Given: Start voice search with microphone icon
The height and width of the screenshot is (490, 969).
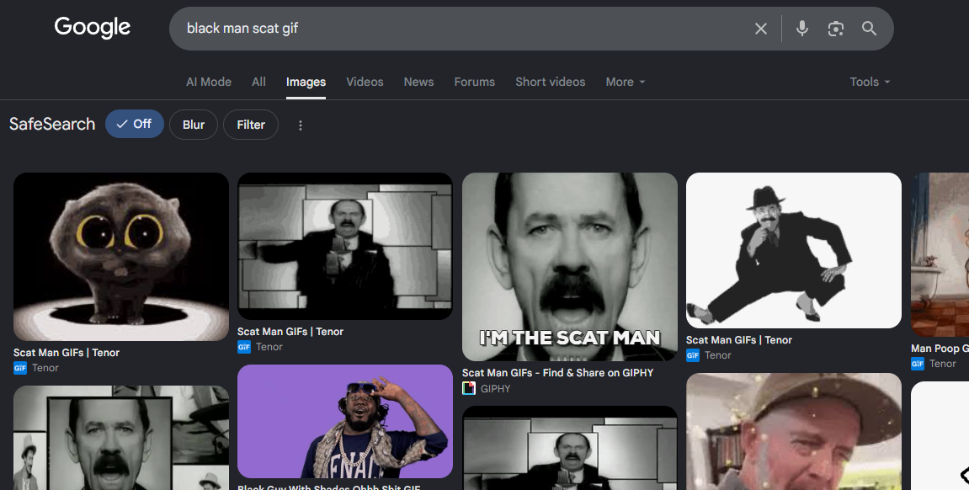Looking at the screenshot, I should click(802, 29).
